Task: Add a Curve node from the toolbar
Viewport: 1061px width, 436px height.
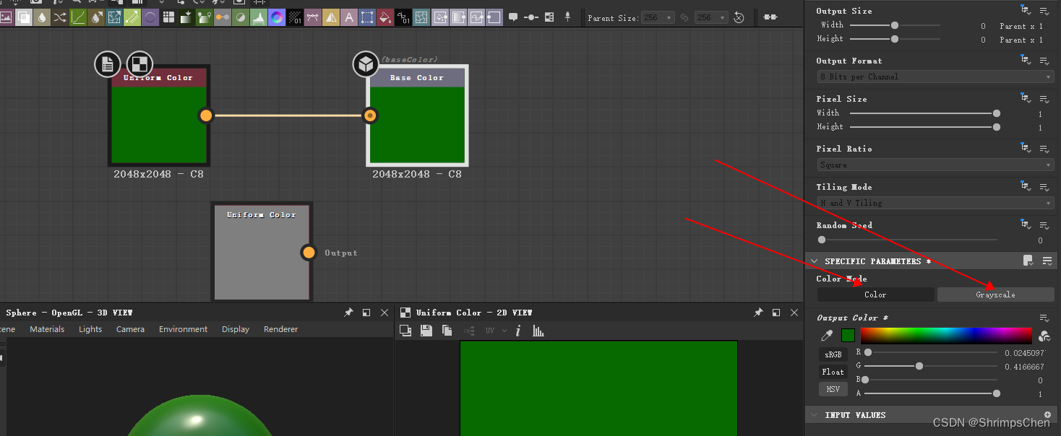Action: tap(78, 17)
